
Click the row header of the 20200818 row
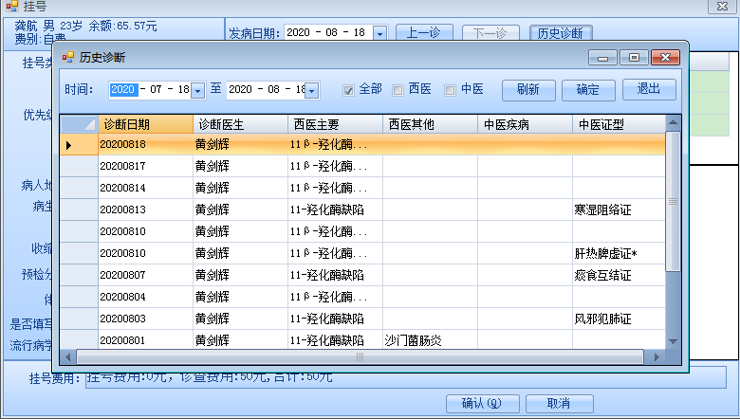click(79, 145)
